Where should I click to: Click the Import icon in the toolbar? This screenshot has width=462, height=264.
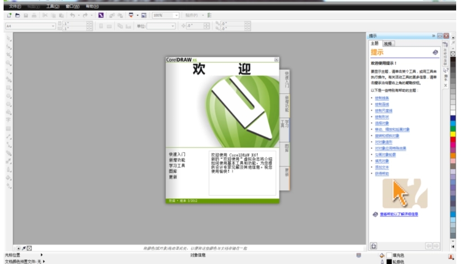coord(112,15)
